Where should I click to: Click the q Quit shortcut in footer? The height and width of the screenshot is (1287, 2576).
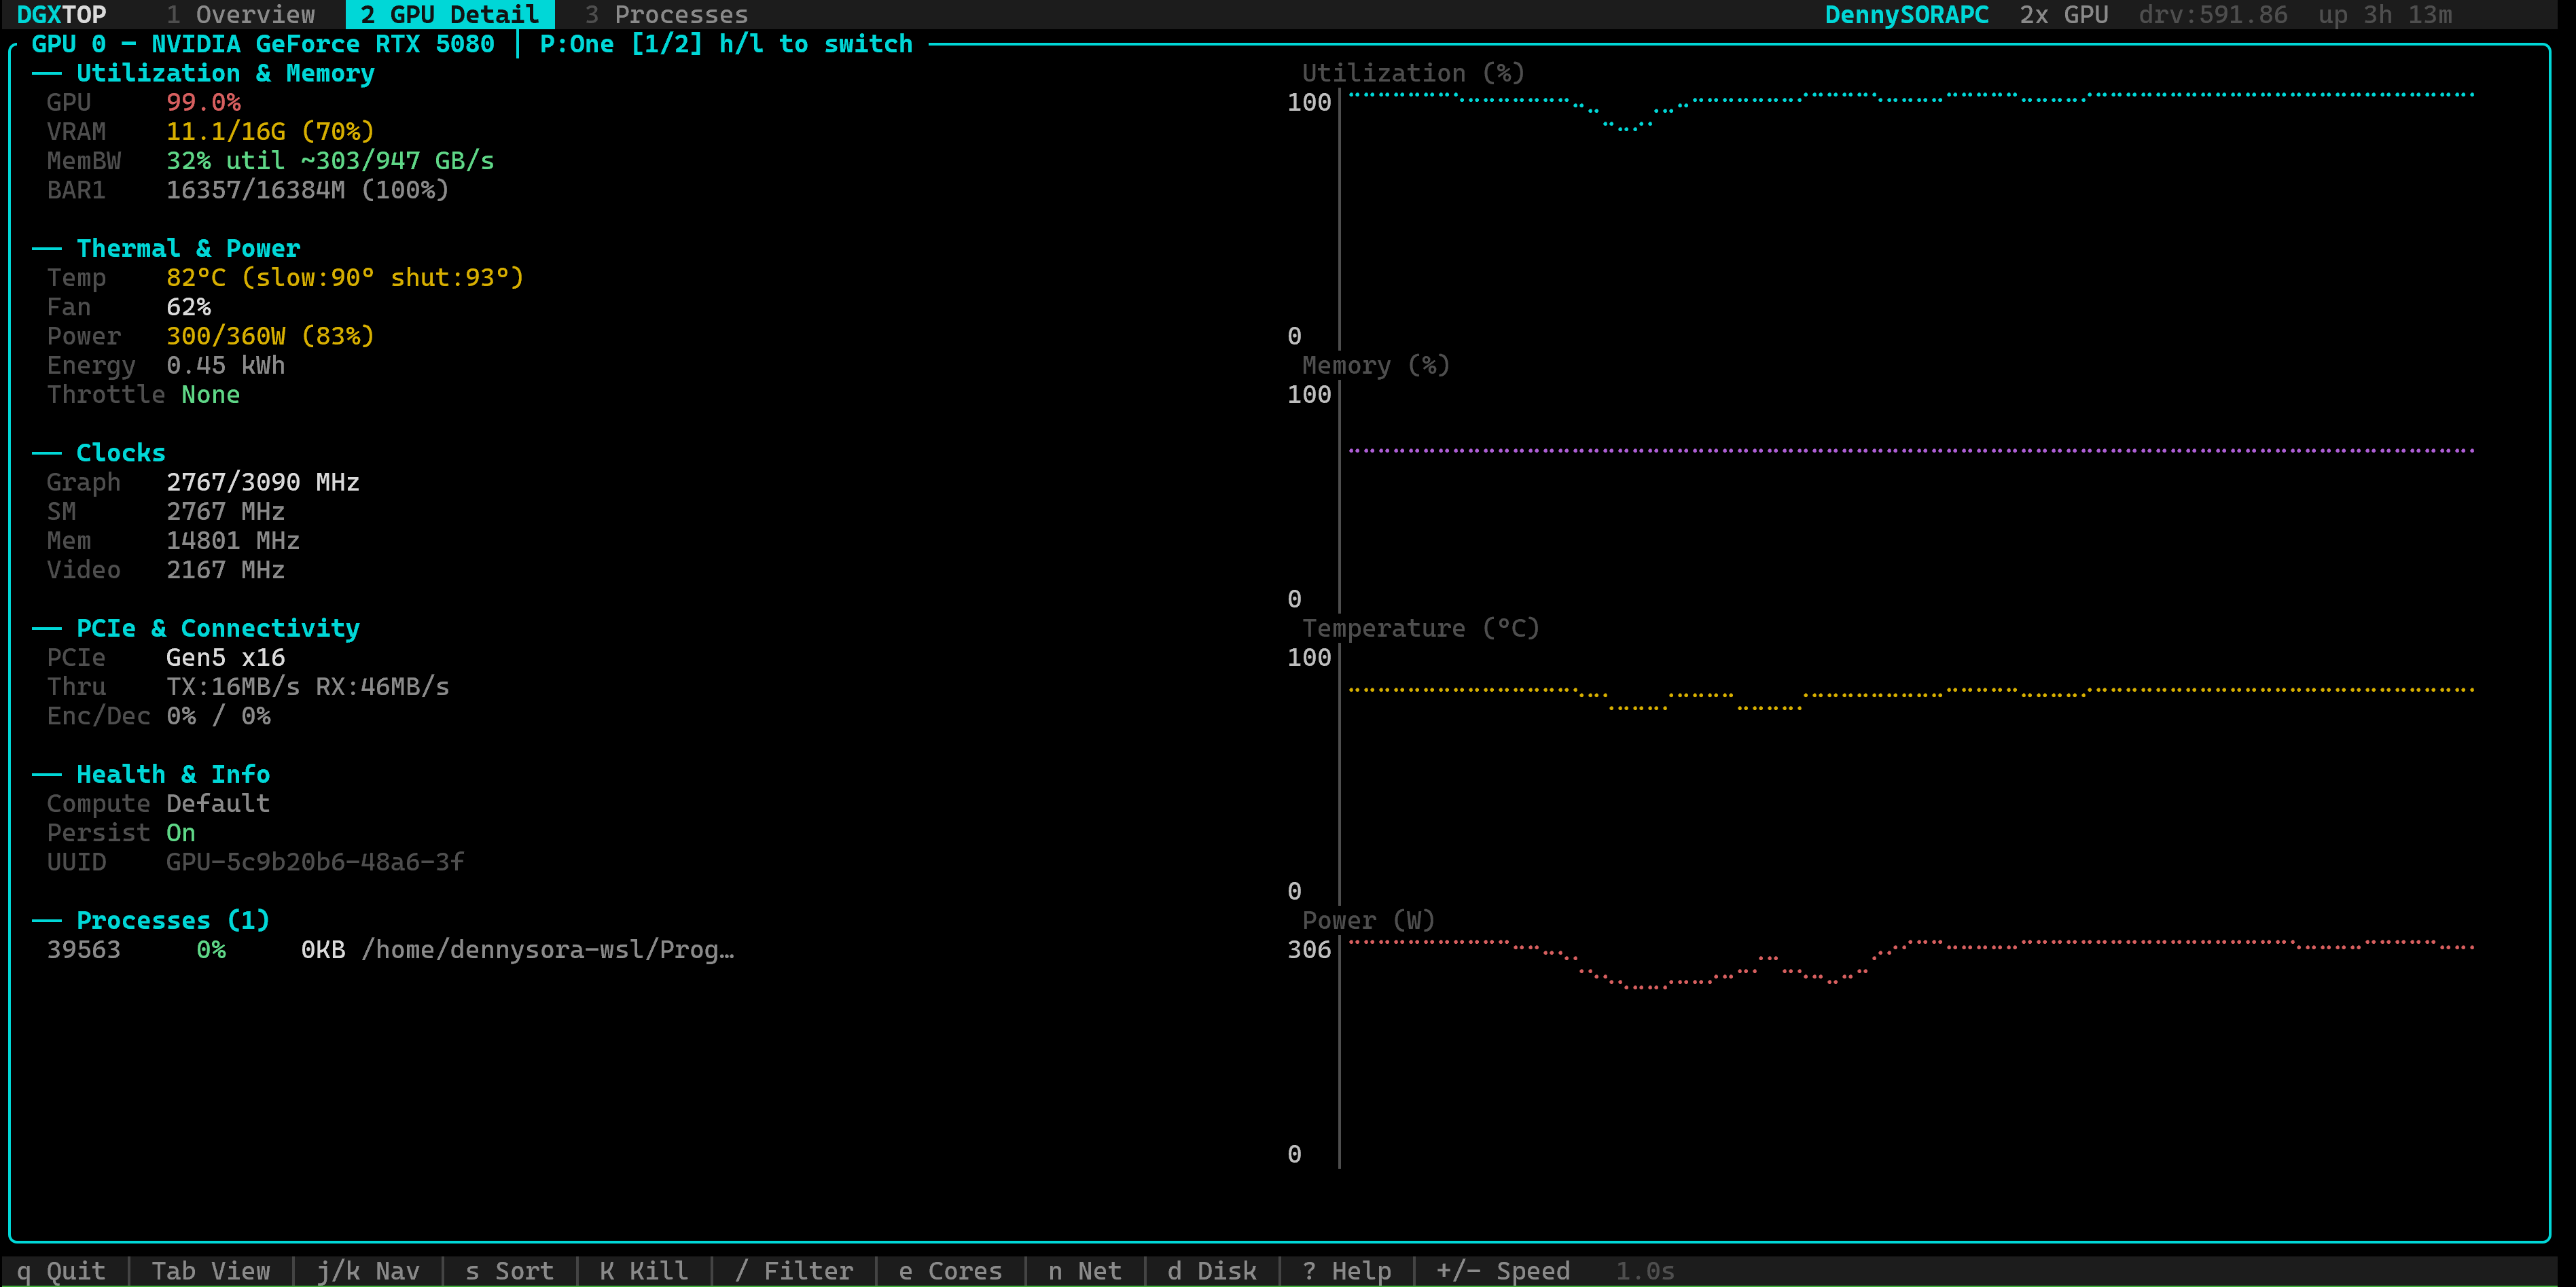pyautogui.click(x=61, y=1271)
